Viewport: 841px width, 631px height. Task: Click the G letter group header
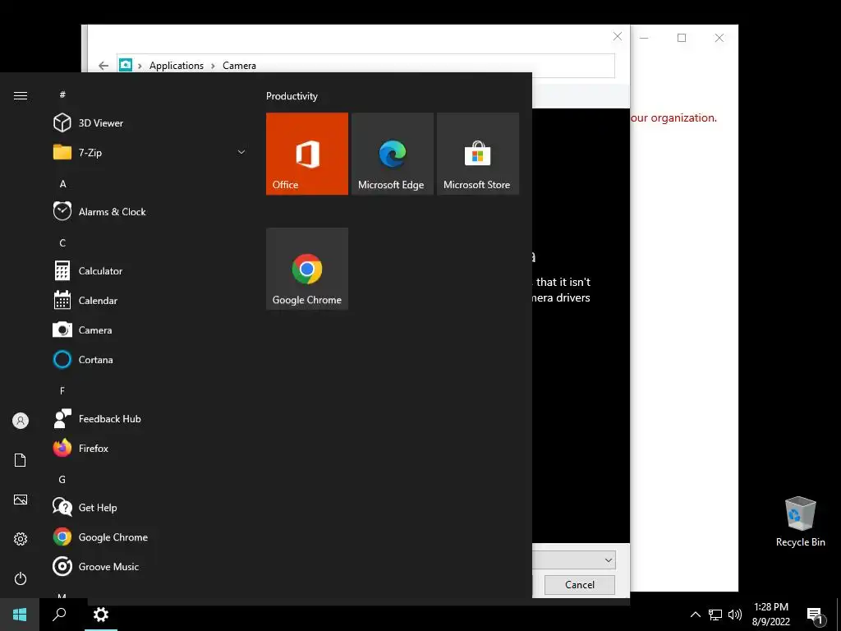coord(62,479)
